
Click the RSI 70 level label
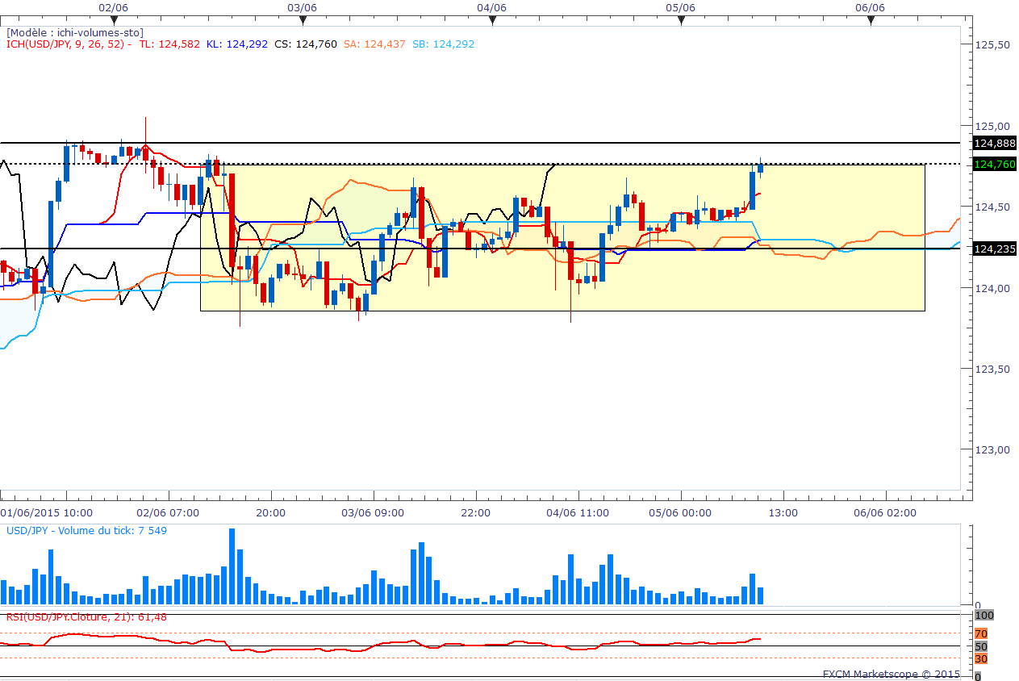[x=981, y=633]
